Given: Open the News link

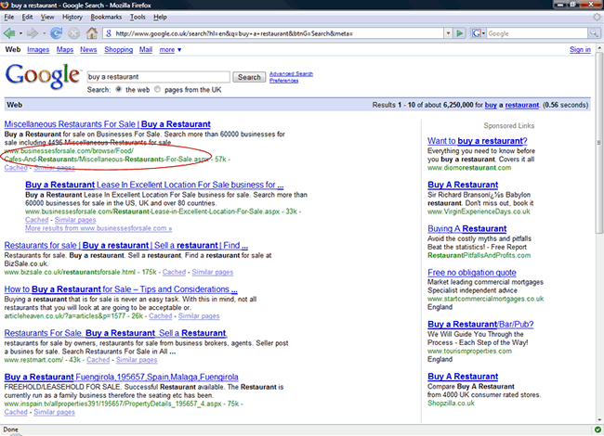Looking at the screenshot, I should [x=88, y=49].
